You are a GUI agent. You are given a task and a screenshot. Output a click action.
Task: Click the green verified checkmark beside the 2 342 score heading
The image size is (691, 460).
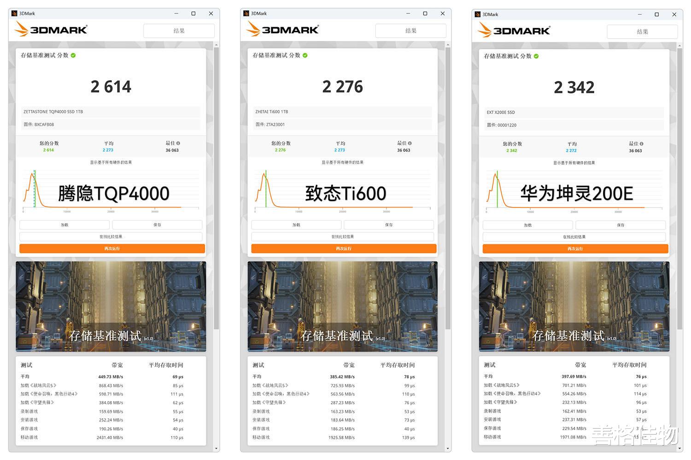(x=536, y=56)
